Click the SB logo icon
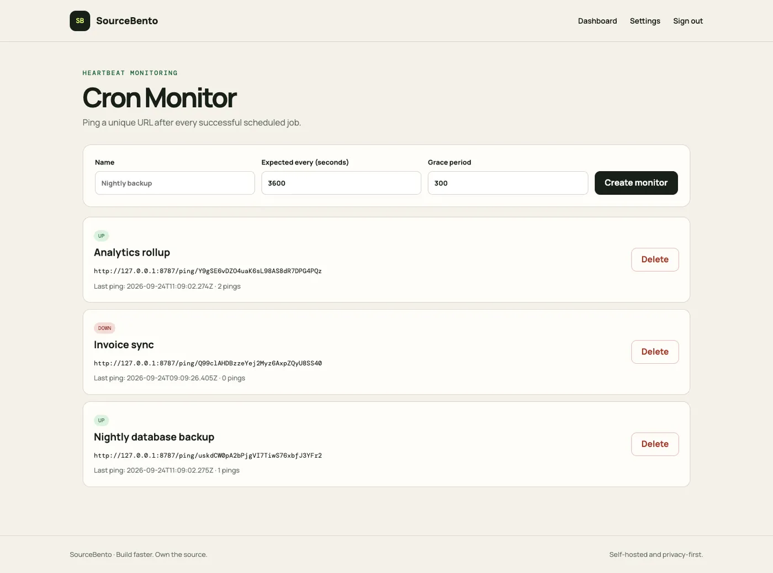Screen dimensions: 773x573 coord(80,21)
